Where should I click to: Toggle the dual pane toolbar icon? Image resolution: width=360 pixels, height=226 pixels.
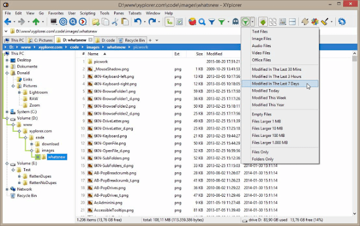292,22
